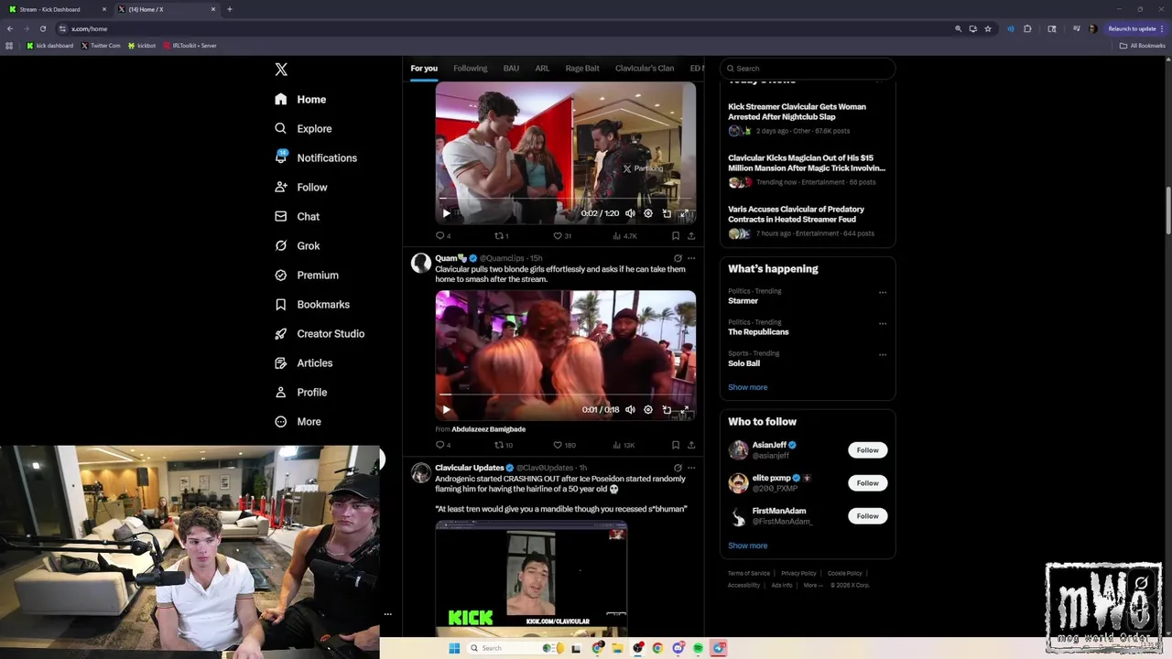Click the X search field
The height and width of the screenshot is (659, 1172).
(x=808, y=69)
